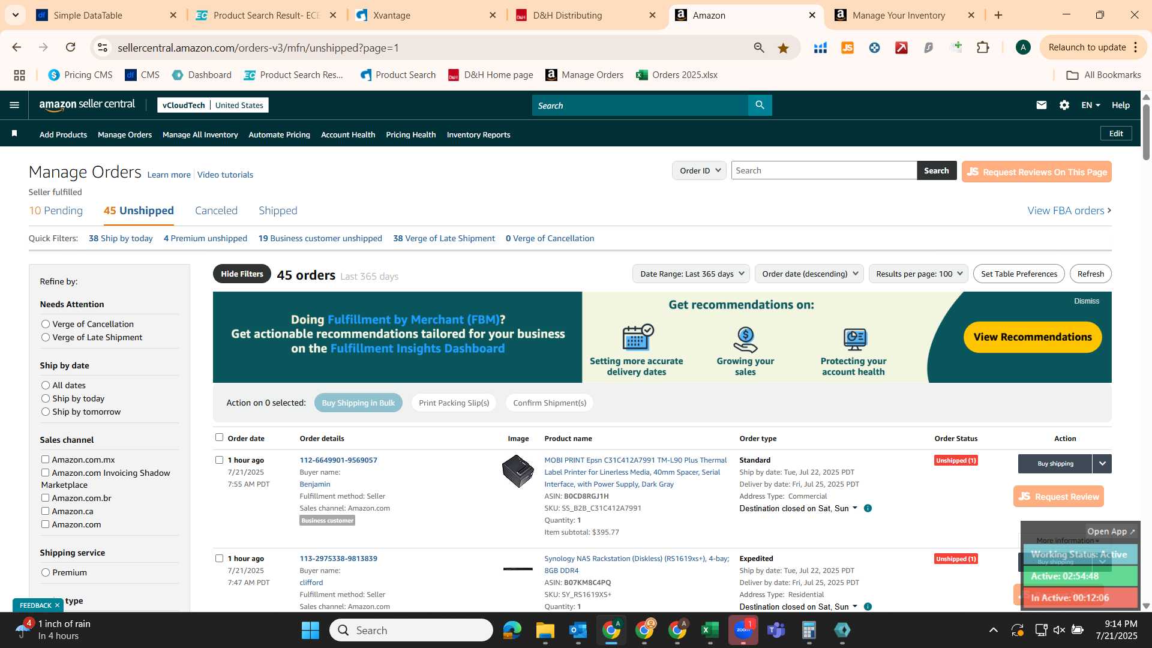Open Zoom from the taskbar
Viewport: 1152px width, 648px height.
point(743,630)
